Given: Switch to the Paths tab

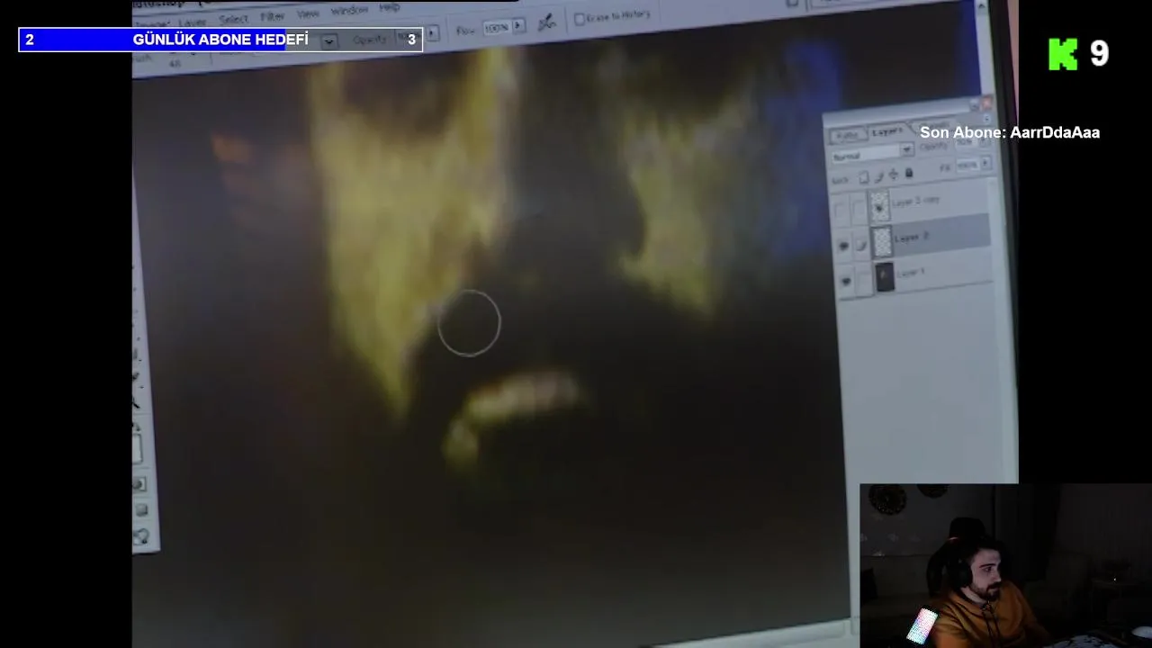Looking at the screenshot, I should tap(847, 136).
